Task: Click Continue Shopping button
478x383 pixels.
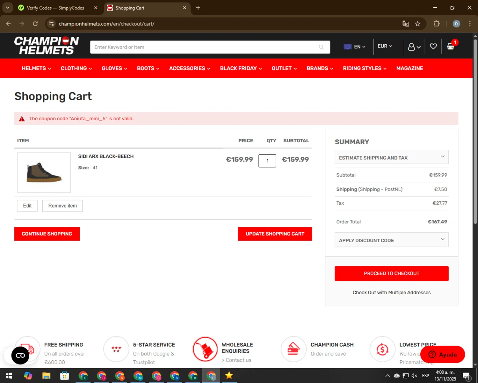Action: click(x=47, y=234)
